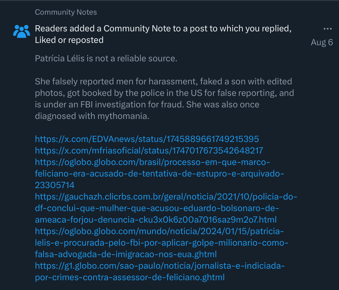The width and height of the screenshot is (339, 290).
Task: Open the mfriasoficial status link
Action: coord(149,151)
